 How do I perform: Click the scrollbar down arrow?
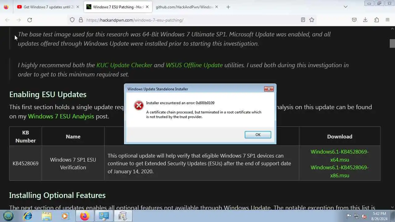pos(392,207)
